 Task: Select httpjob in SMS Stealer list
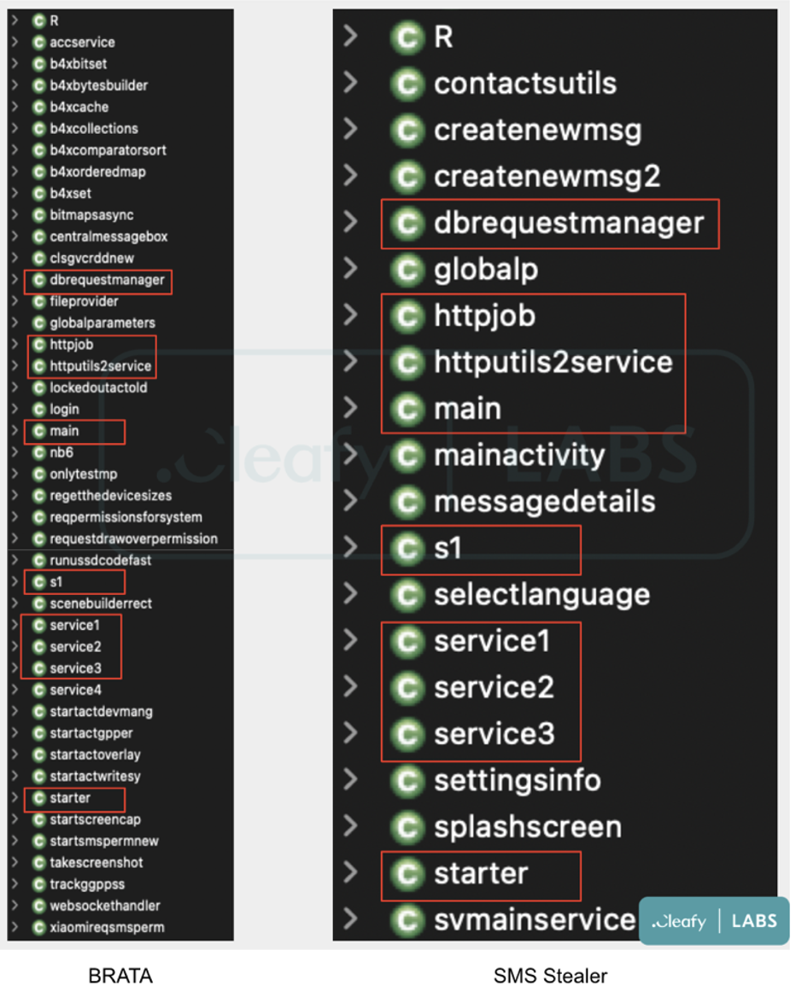click(485, 316)
